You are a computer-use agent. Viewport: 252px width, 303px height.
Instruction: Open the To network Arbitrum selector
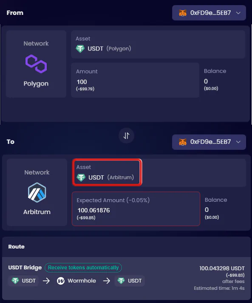(x=37, y=192)
